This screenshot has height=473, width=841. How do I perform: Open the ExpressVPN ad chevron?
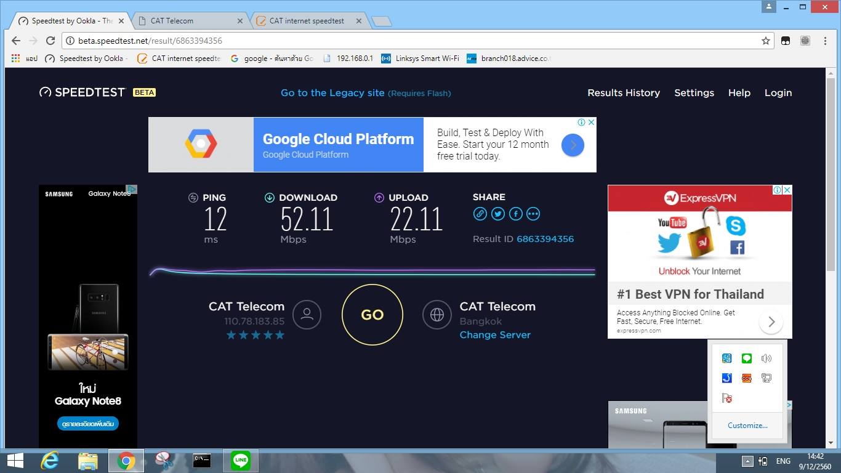(771, 321)
